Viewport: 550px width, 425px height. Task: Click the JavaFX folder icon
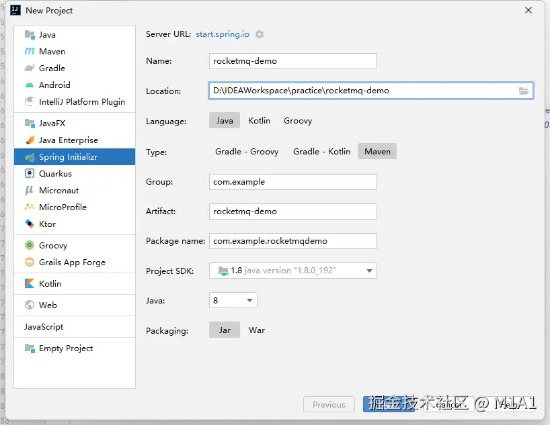[x=30, y=124]
